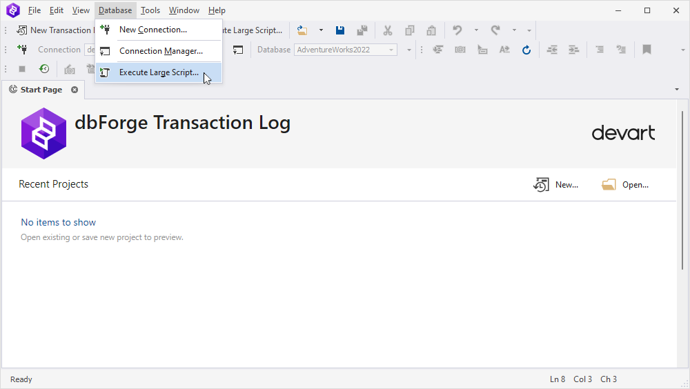The image size is (690, 389).
Task: Open editing toolbar overflow arrow at far right
Action: coord(683,50)
